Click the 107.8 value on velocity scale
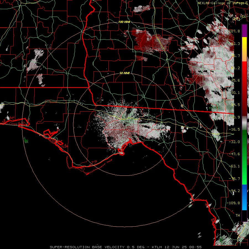Image resolution: width=249 pixels, height=249 pixels. [x=235, y=31]
